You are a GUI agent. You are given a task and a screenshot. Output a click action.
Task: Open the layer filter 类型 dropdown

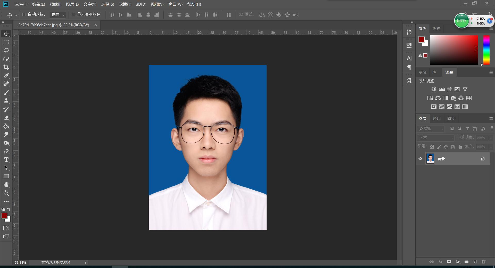[431, 129]
